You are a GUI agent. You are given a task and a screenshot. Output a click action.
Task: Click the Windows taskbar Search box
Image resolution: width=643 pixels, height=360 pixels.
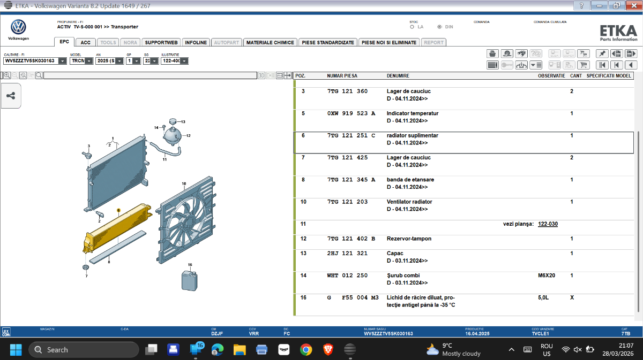pyautogui.click(x=84, y=350)
